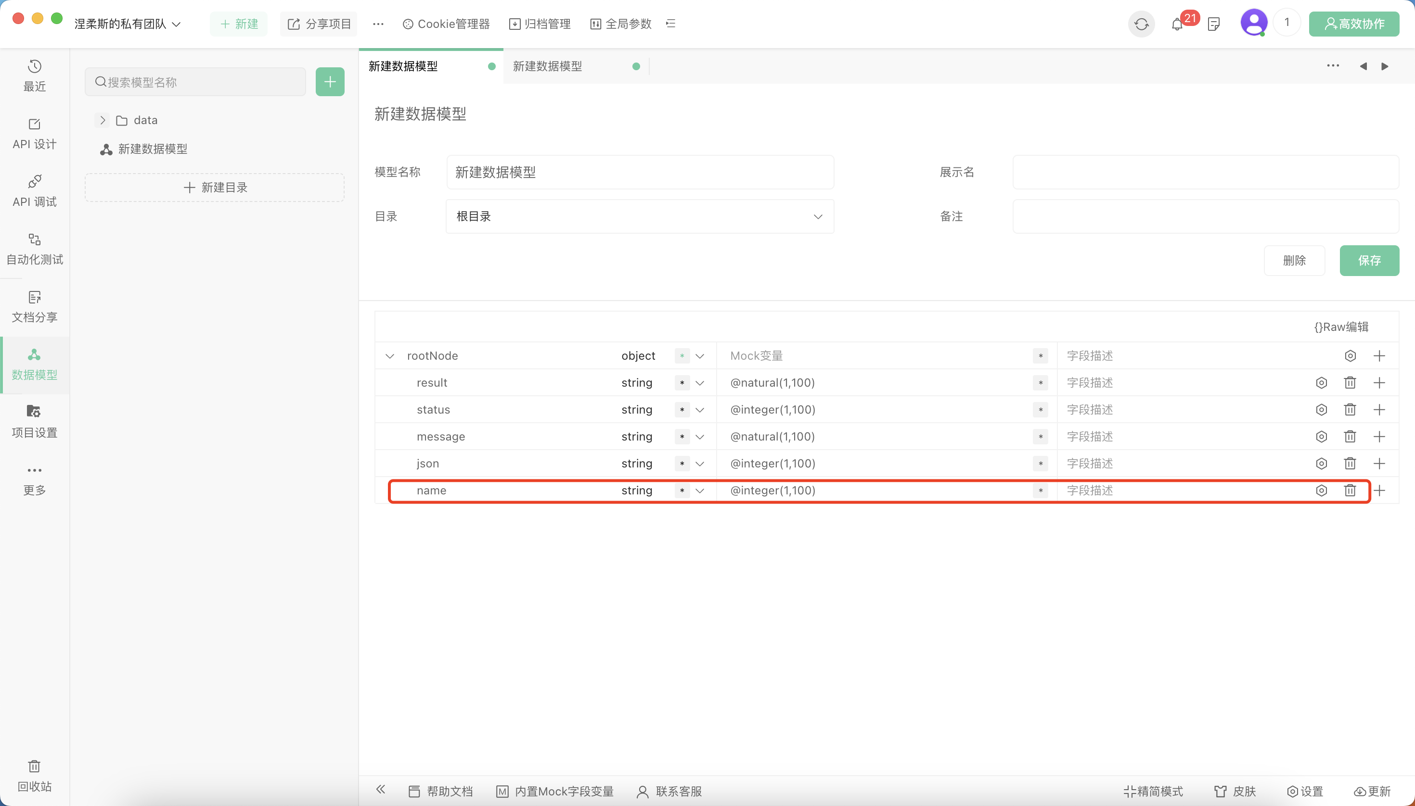Open API 调试 in sidebar

tap(34, 191)
